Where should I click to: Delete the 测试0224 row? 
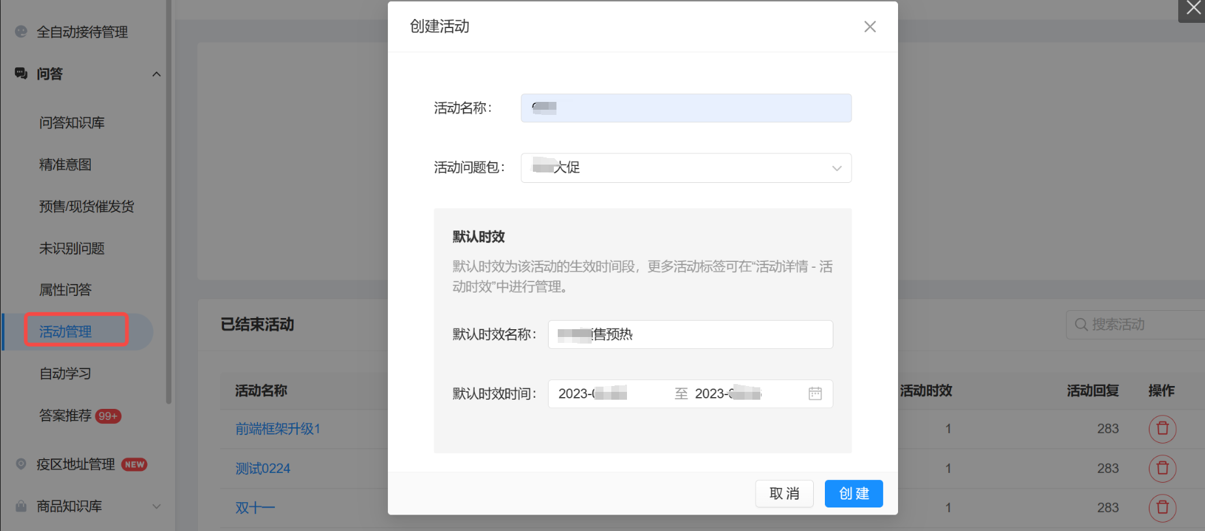[1163, 468]
